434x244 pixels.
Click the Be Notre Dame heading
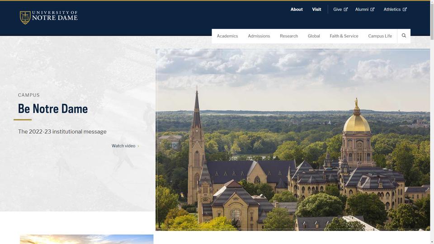(53, 109)
